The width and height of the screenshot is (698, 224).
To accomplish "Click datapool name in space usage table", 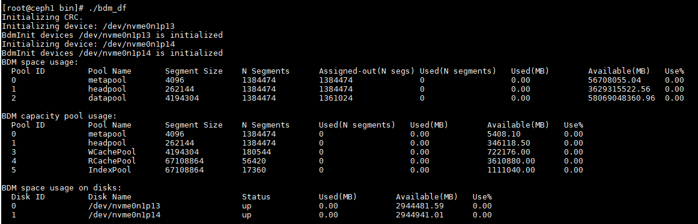I will point(108,98).
